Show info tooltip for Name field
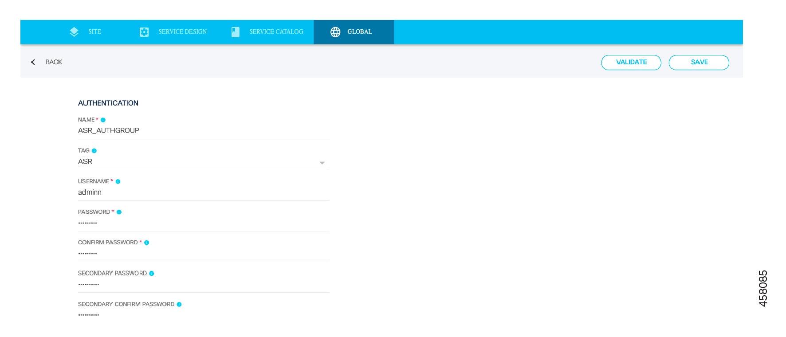The height and width of the screenshot is (337, 786). (x=103, y=120)
